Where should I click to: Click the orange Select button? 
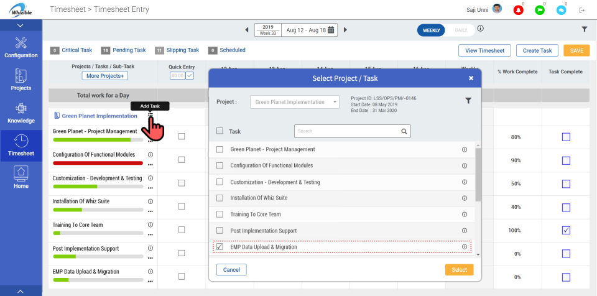coord(459,269)
